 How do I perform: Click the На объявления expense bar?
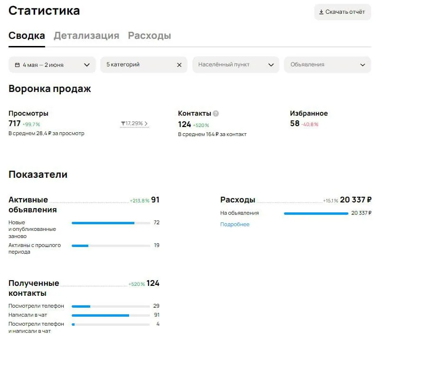pos(316,213)
